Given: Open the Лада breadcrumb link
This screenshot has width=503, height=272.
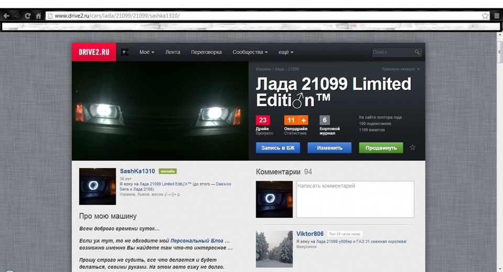Looking at the screenshot, I should point(279,69).
